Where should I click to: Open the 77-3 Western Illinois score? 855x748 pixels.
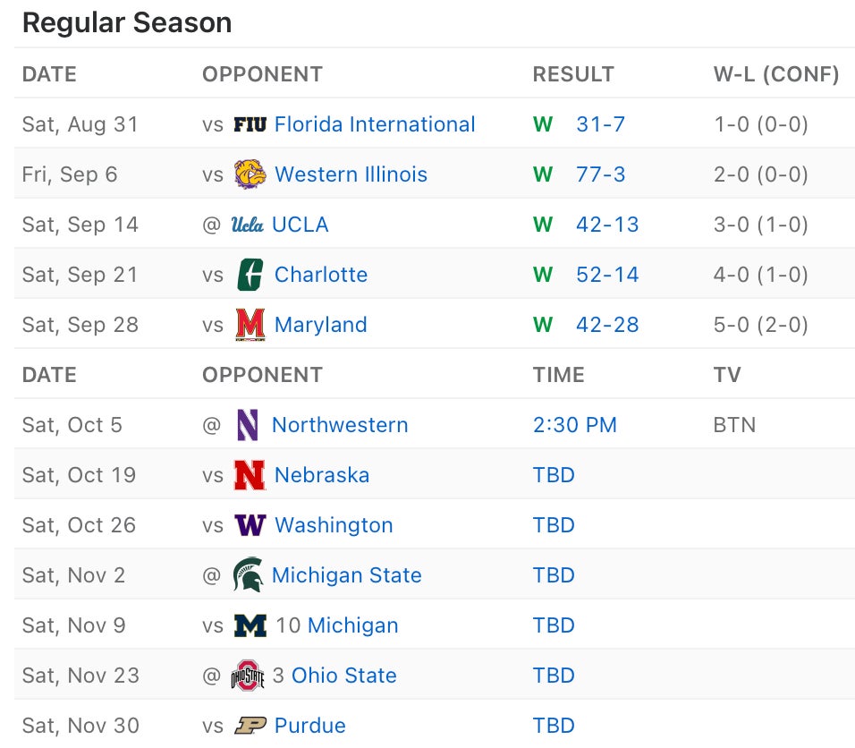coord(600,174)
